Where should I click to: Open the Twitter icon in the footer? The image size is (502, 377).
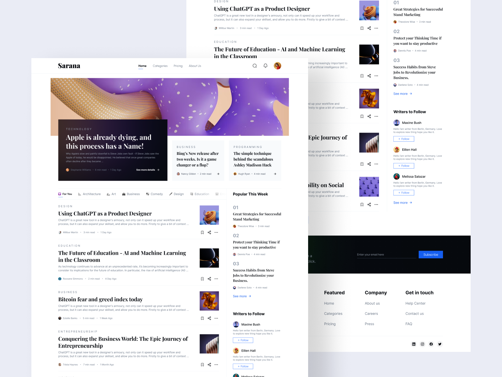[x=440, y=344]
